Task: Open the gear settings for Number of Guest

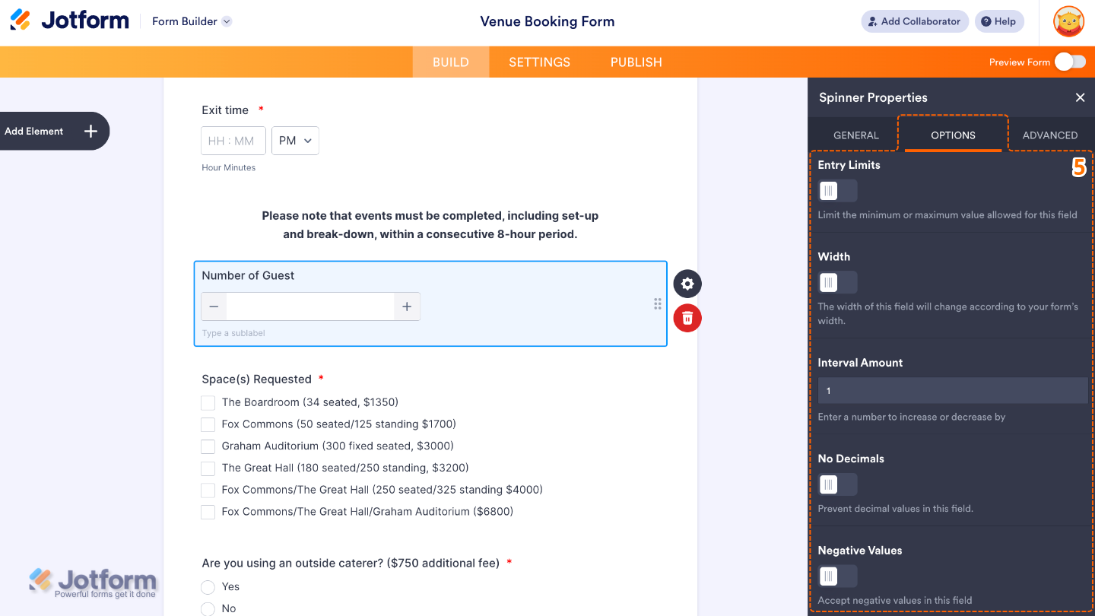Action: point(687,284)
